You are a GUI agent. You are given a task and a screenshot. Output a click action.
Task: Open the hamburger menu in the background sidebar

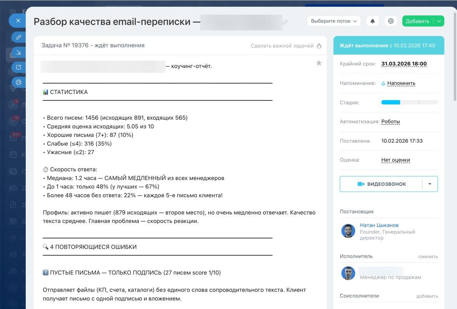[13, 12]
